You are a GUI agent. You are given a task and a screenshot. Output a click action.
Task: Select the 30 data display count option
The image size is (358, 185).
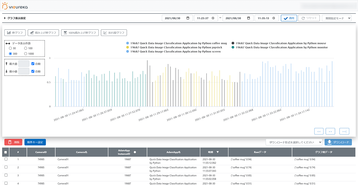[x=10, y=48]
